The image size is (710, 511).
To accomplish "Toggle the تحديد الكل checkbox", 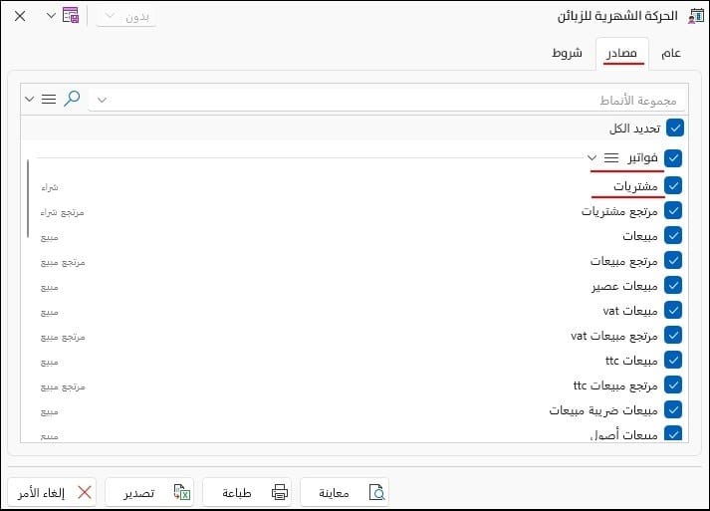I will pos(675,128).
